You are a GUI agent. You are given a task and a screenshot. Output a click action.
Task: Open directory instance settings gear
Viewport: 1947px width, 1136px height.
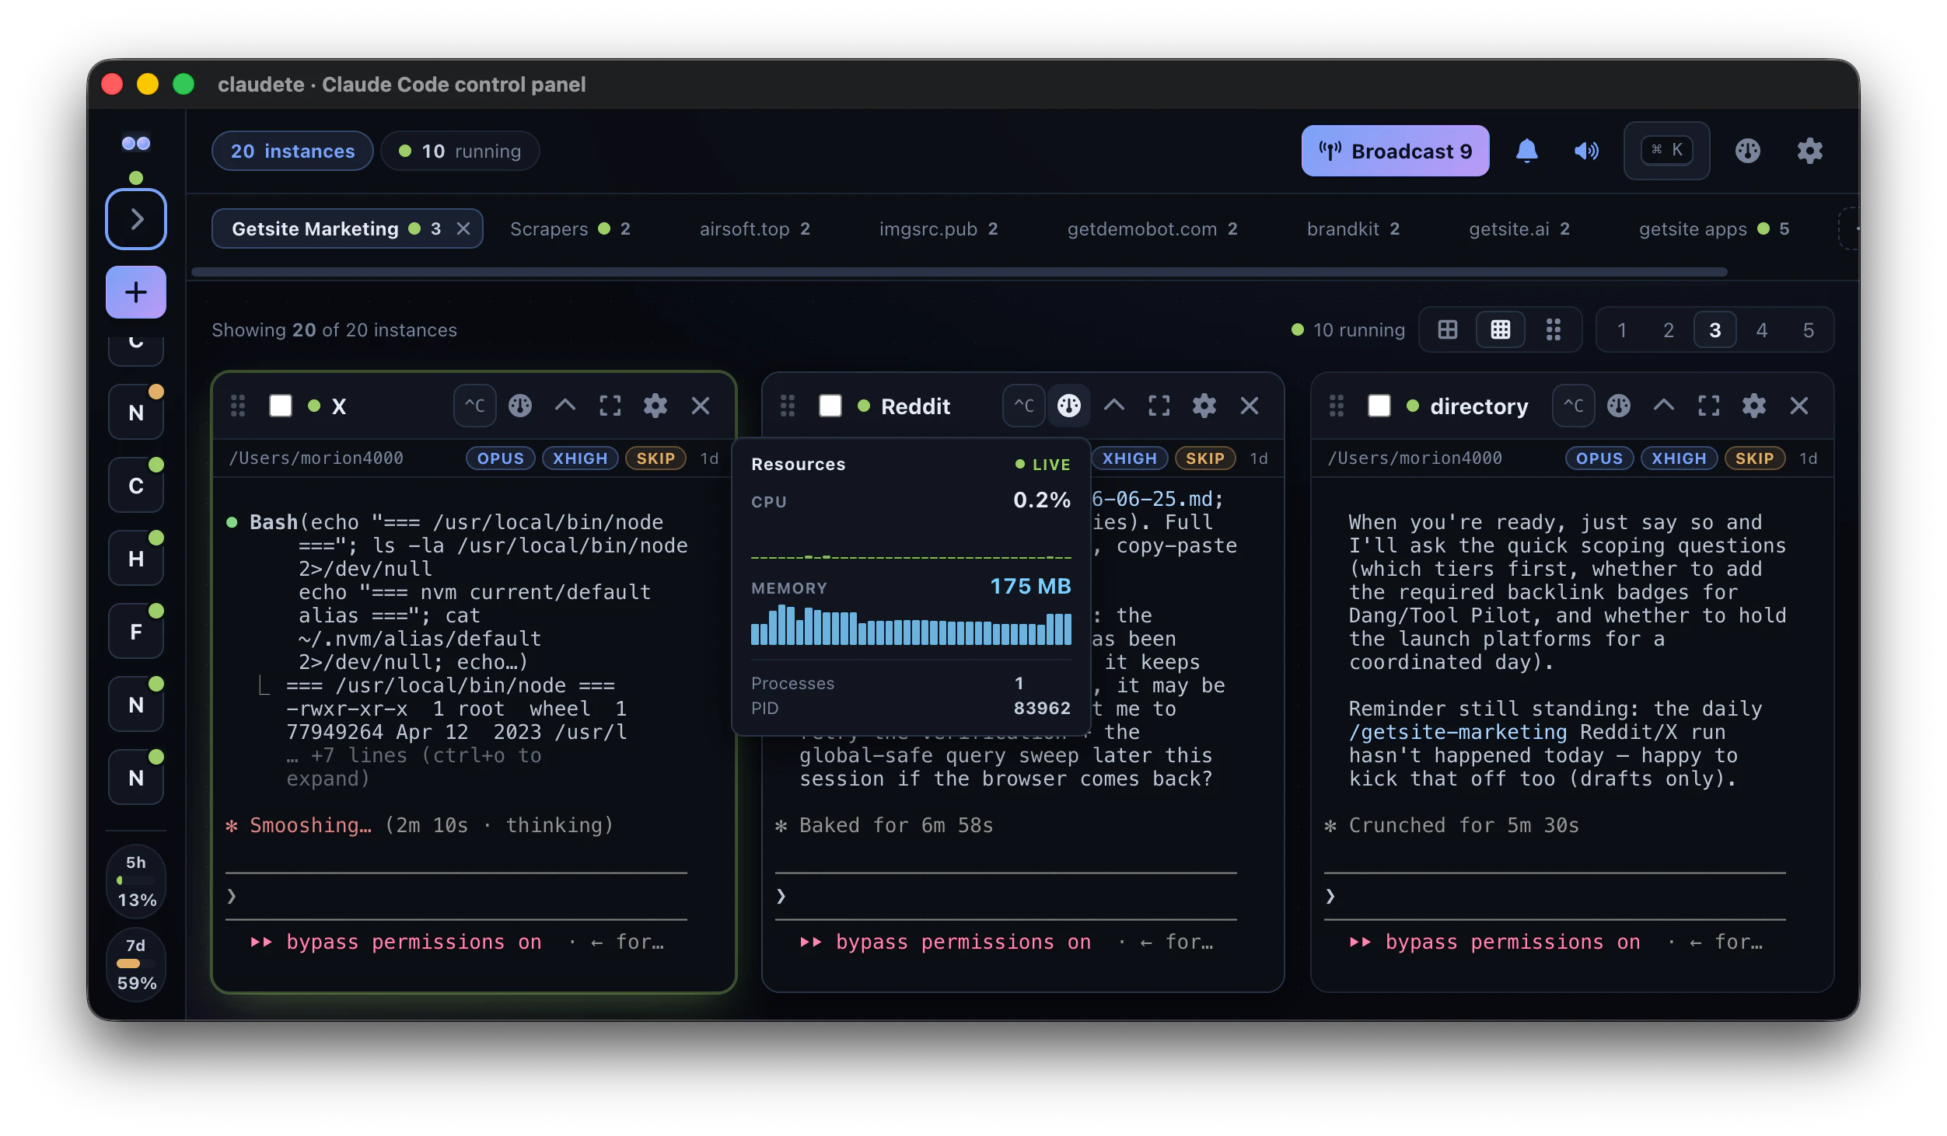pyautogui.click(x=1754, y=406)
